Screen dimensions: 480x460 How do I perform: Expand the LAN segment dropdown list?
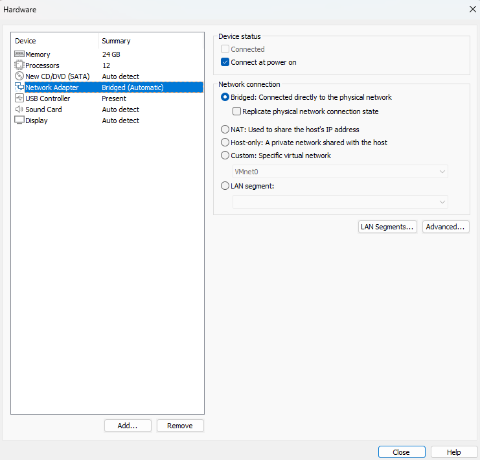(340, 202)
